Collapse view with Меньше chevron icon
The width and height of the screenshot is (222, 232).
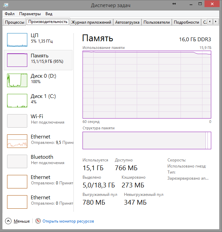click(x=8, y=221)
